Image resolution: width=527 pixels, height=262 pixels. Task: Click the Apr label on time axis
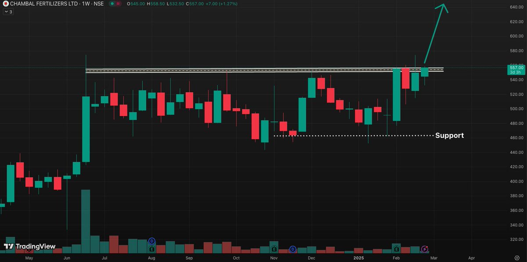(471, 258)
